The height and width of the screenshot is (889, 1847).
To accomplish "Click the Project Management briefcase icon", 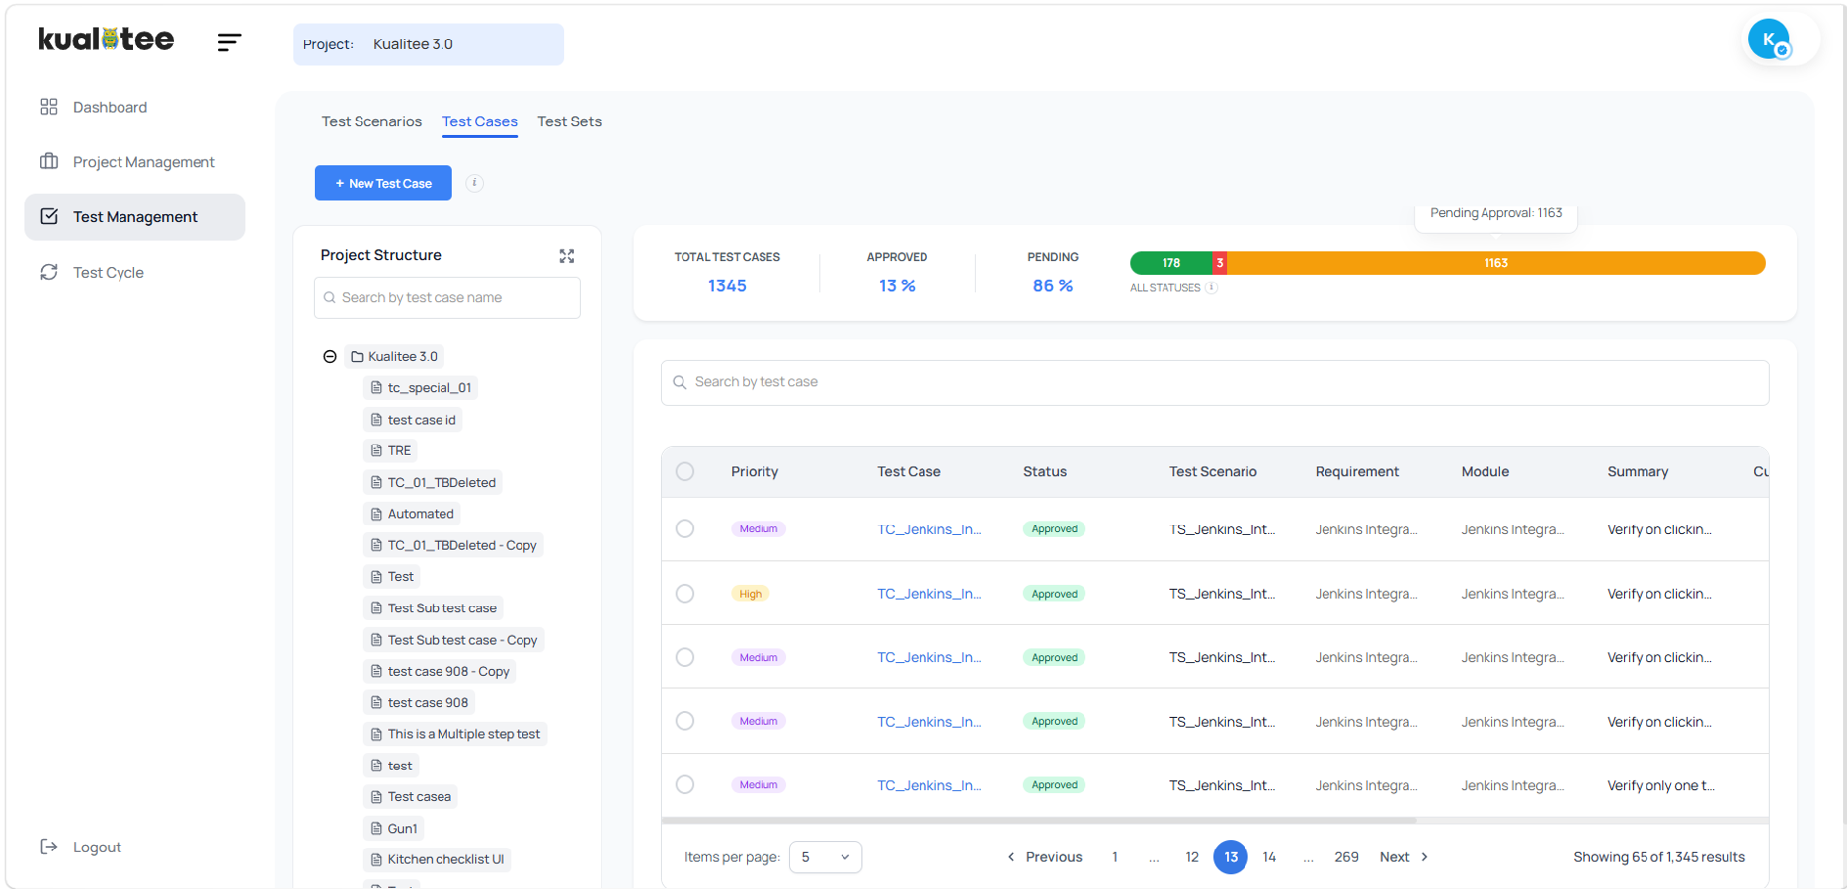I will (x=49, y=161).
